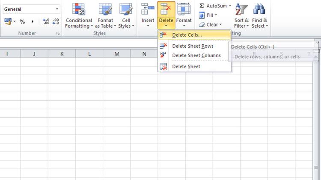The width and height of the screenshot is (321, 180).
Task: Click the Increase Decimal icon
Action: click(46, 22)
